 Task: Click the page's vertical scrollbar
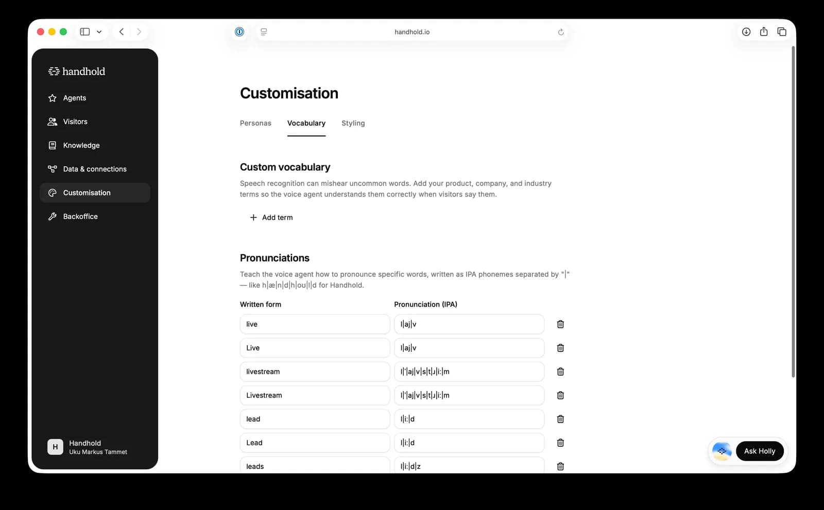tap(793, 212)
